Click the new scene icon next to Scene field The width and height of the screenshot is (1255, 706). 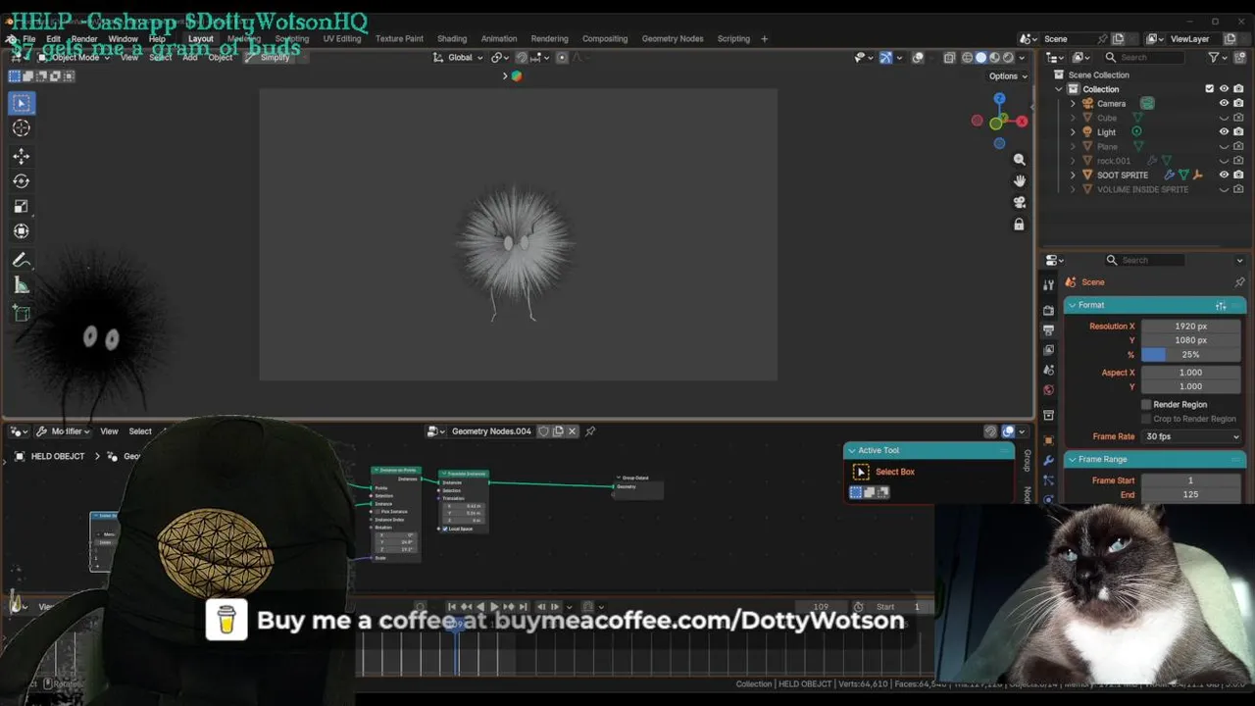(1118, 39)
